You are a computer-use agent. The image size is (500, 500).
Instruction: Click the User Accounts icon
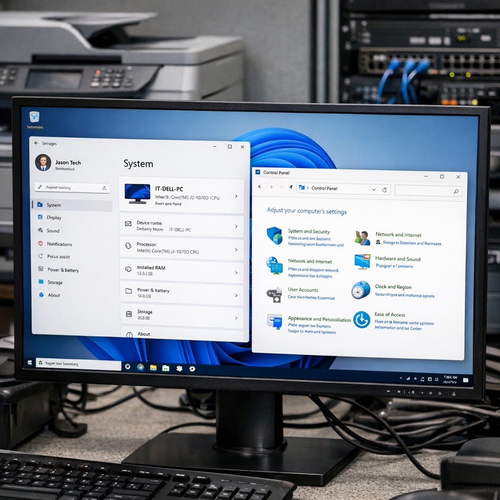pyautogui.click(x=274, y=294)
